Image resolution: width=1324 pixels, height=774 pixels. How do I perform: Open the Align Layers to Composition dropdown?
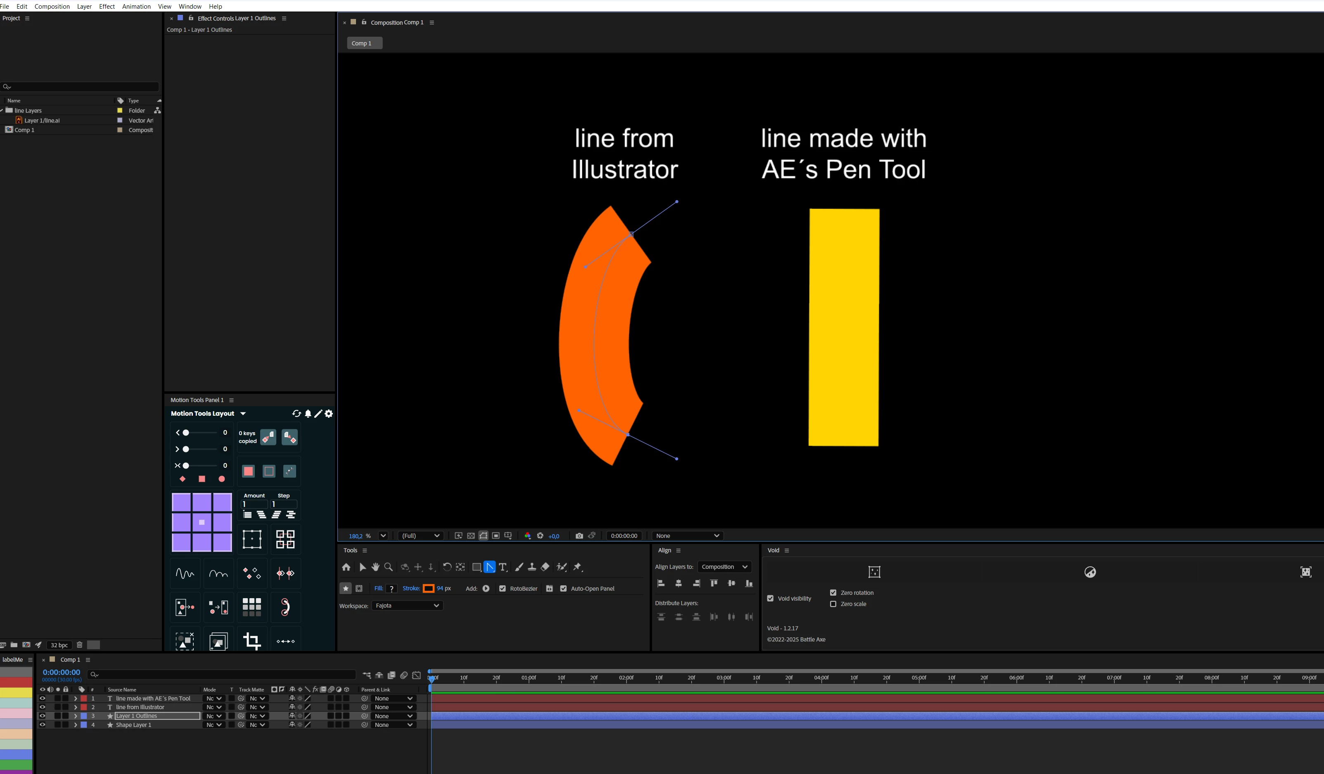(x=724, y=567)
